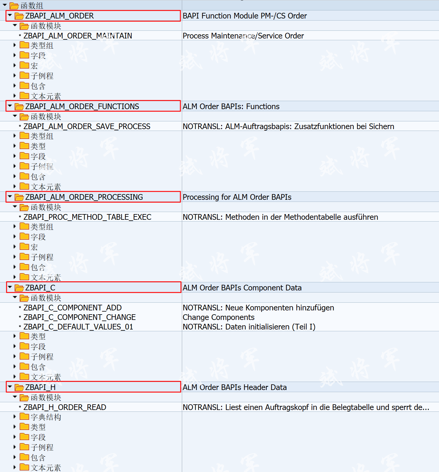
Task: Click description 'Processing for ALM Order BAPIs'
Action: (237, 197)
